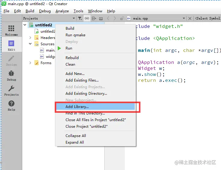221x170 pixels.
Task: Go forward with the right arrow
Action: 115,18
